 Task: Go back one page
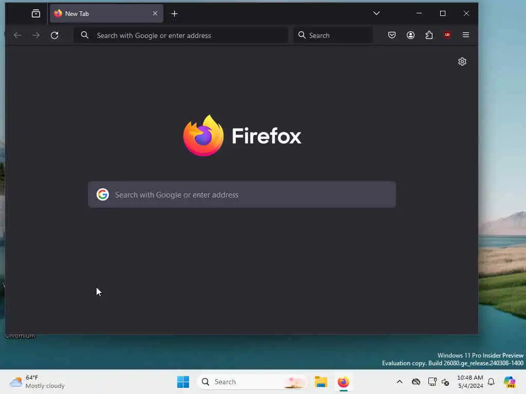(x=17, y=35)
